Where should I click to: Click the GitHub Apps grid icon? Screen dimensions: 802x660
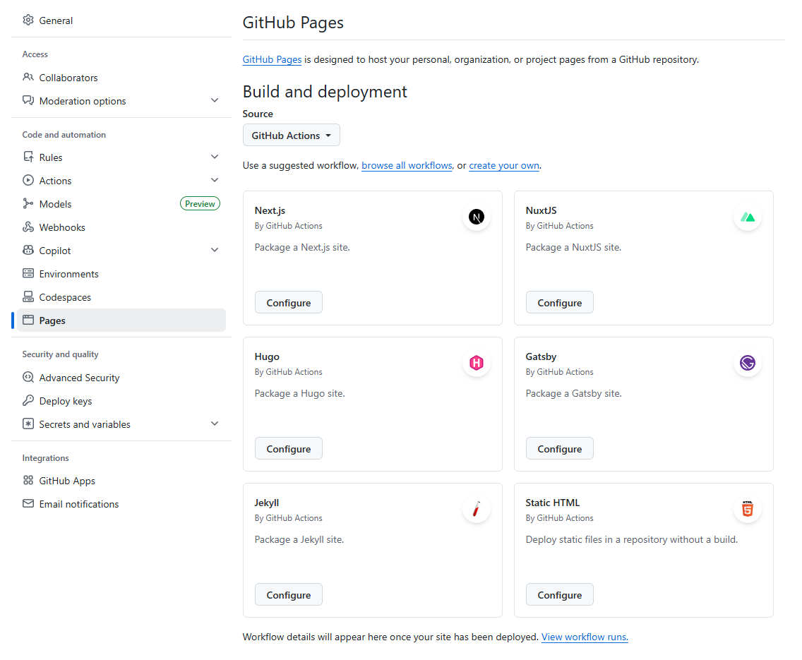coord(28,480)
